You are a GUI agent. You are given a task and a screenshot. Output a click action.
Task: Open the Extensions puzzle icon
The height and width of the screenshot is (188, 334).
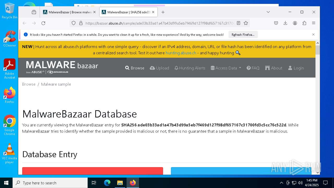click(304, 23)
